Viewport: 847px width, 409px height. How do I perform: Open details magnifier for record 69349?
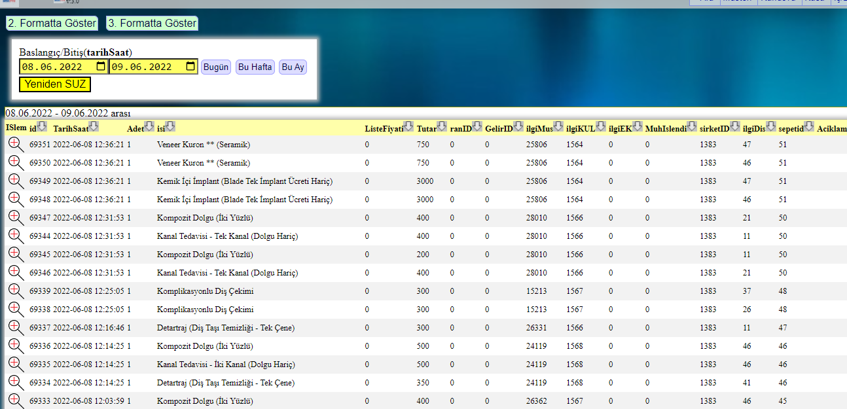tap(15, 180)
